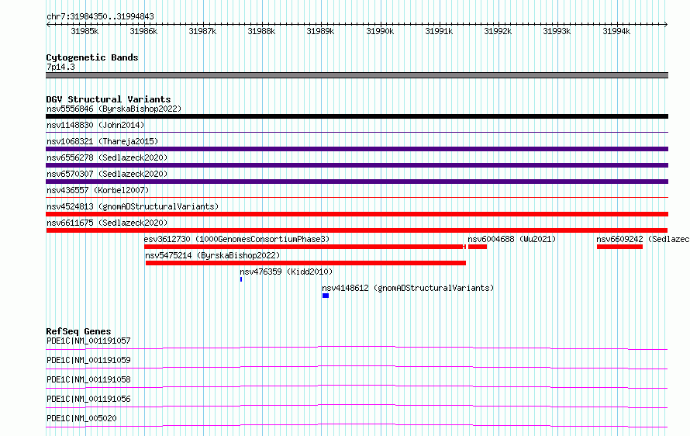Open nsv4524813 (gnomADStructuralVariants) label
Image resolution: width=690 pixels, height=436 pixels.
[133, 206]
